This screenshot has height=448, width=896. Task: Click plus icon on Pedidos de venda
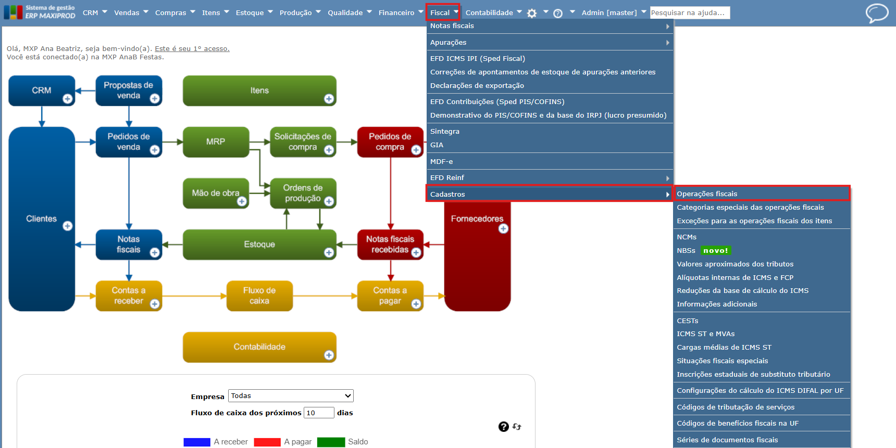coord(155,150)
